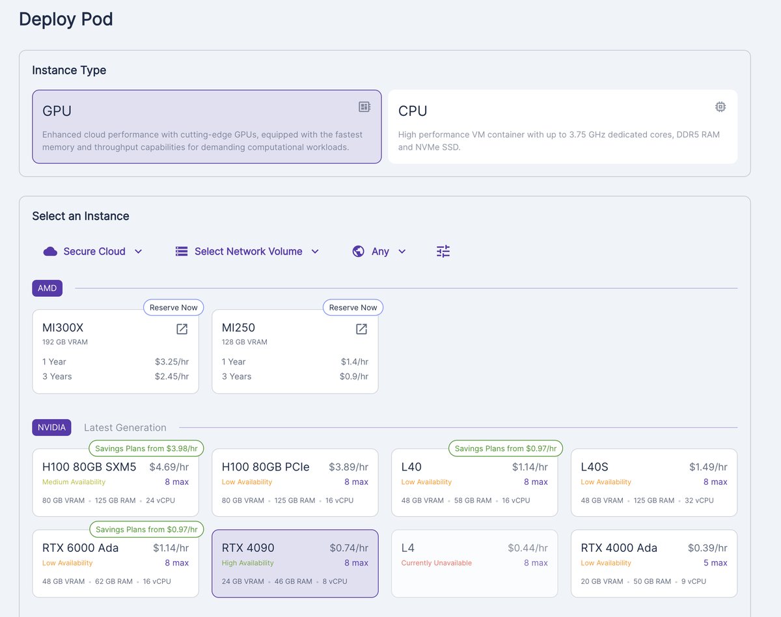Choose the H100 80GB PCIe card
This screenshot has height=617, width=781.
coord(295,482)
